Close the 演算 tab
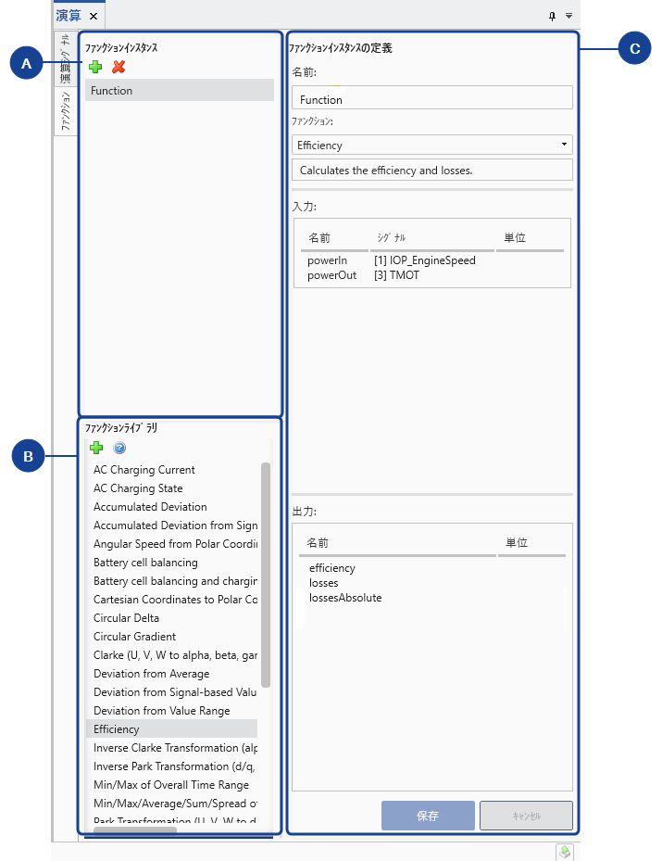Image resolution: width=662 pixels, height=861 pixels. 94,16
